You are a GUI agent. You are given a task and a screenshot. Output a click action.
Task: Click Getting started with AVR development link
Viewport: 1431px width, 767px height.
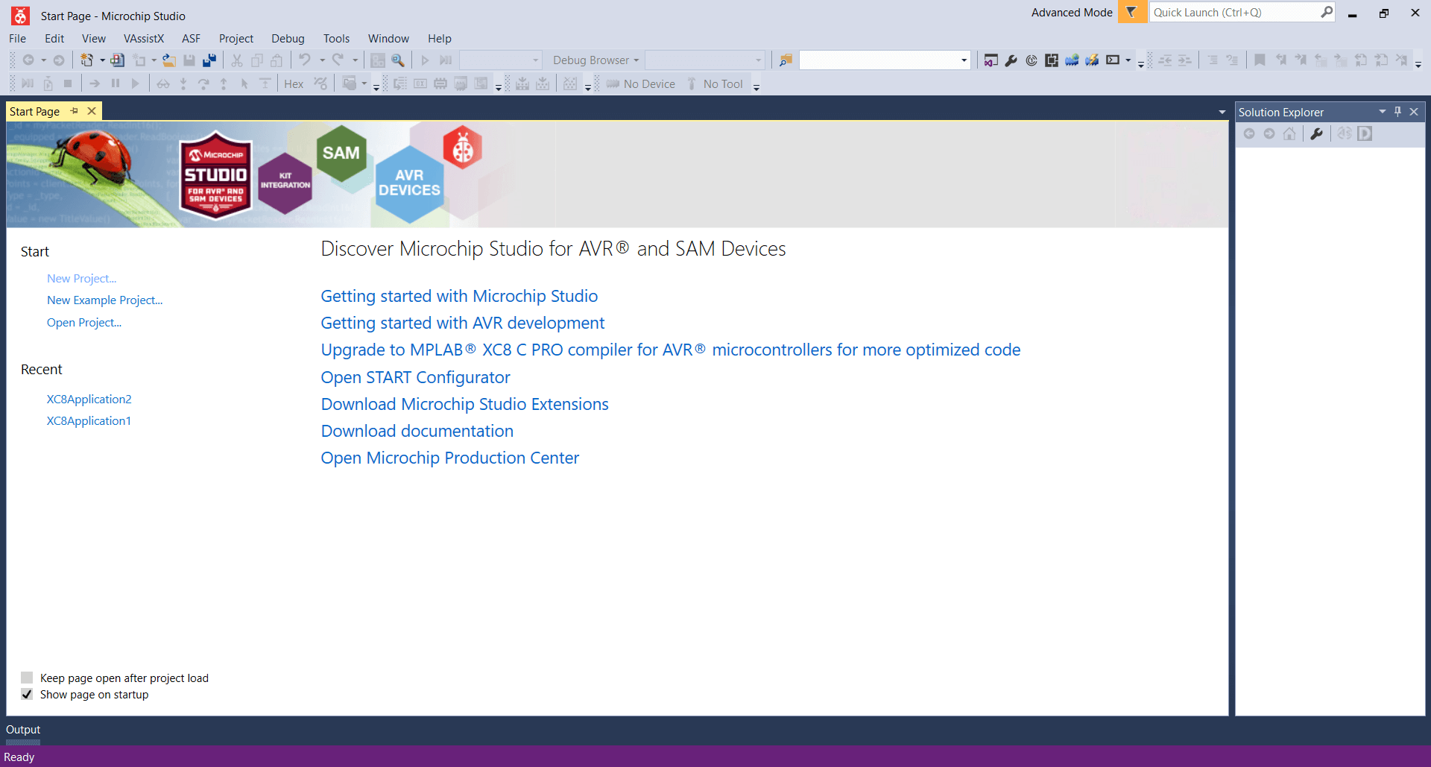pos(462,323)
